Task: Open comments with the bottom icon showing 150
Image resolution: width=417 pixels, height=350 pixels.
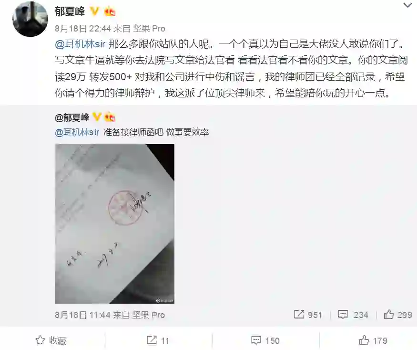Action: coord(265,340)
